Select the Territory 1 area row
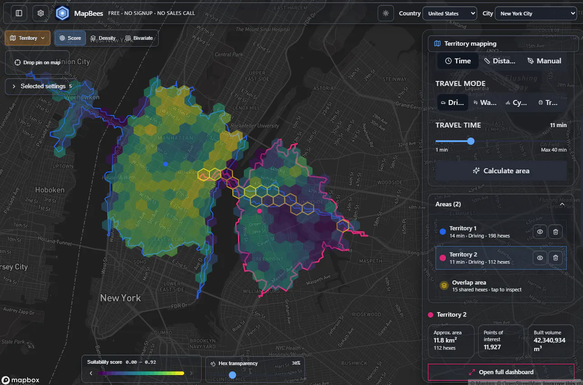Image resolution: width=583 pixels, height=385 pixels. [x=501, y=232]
